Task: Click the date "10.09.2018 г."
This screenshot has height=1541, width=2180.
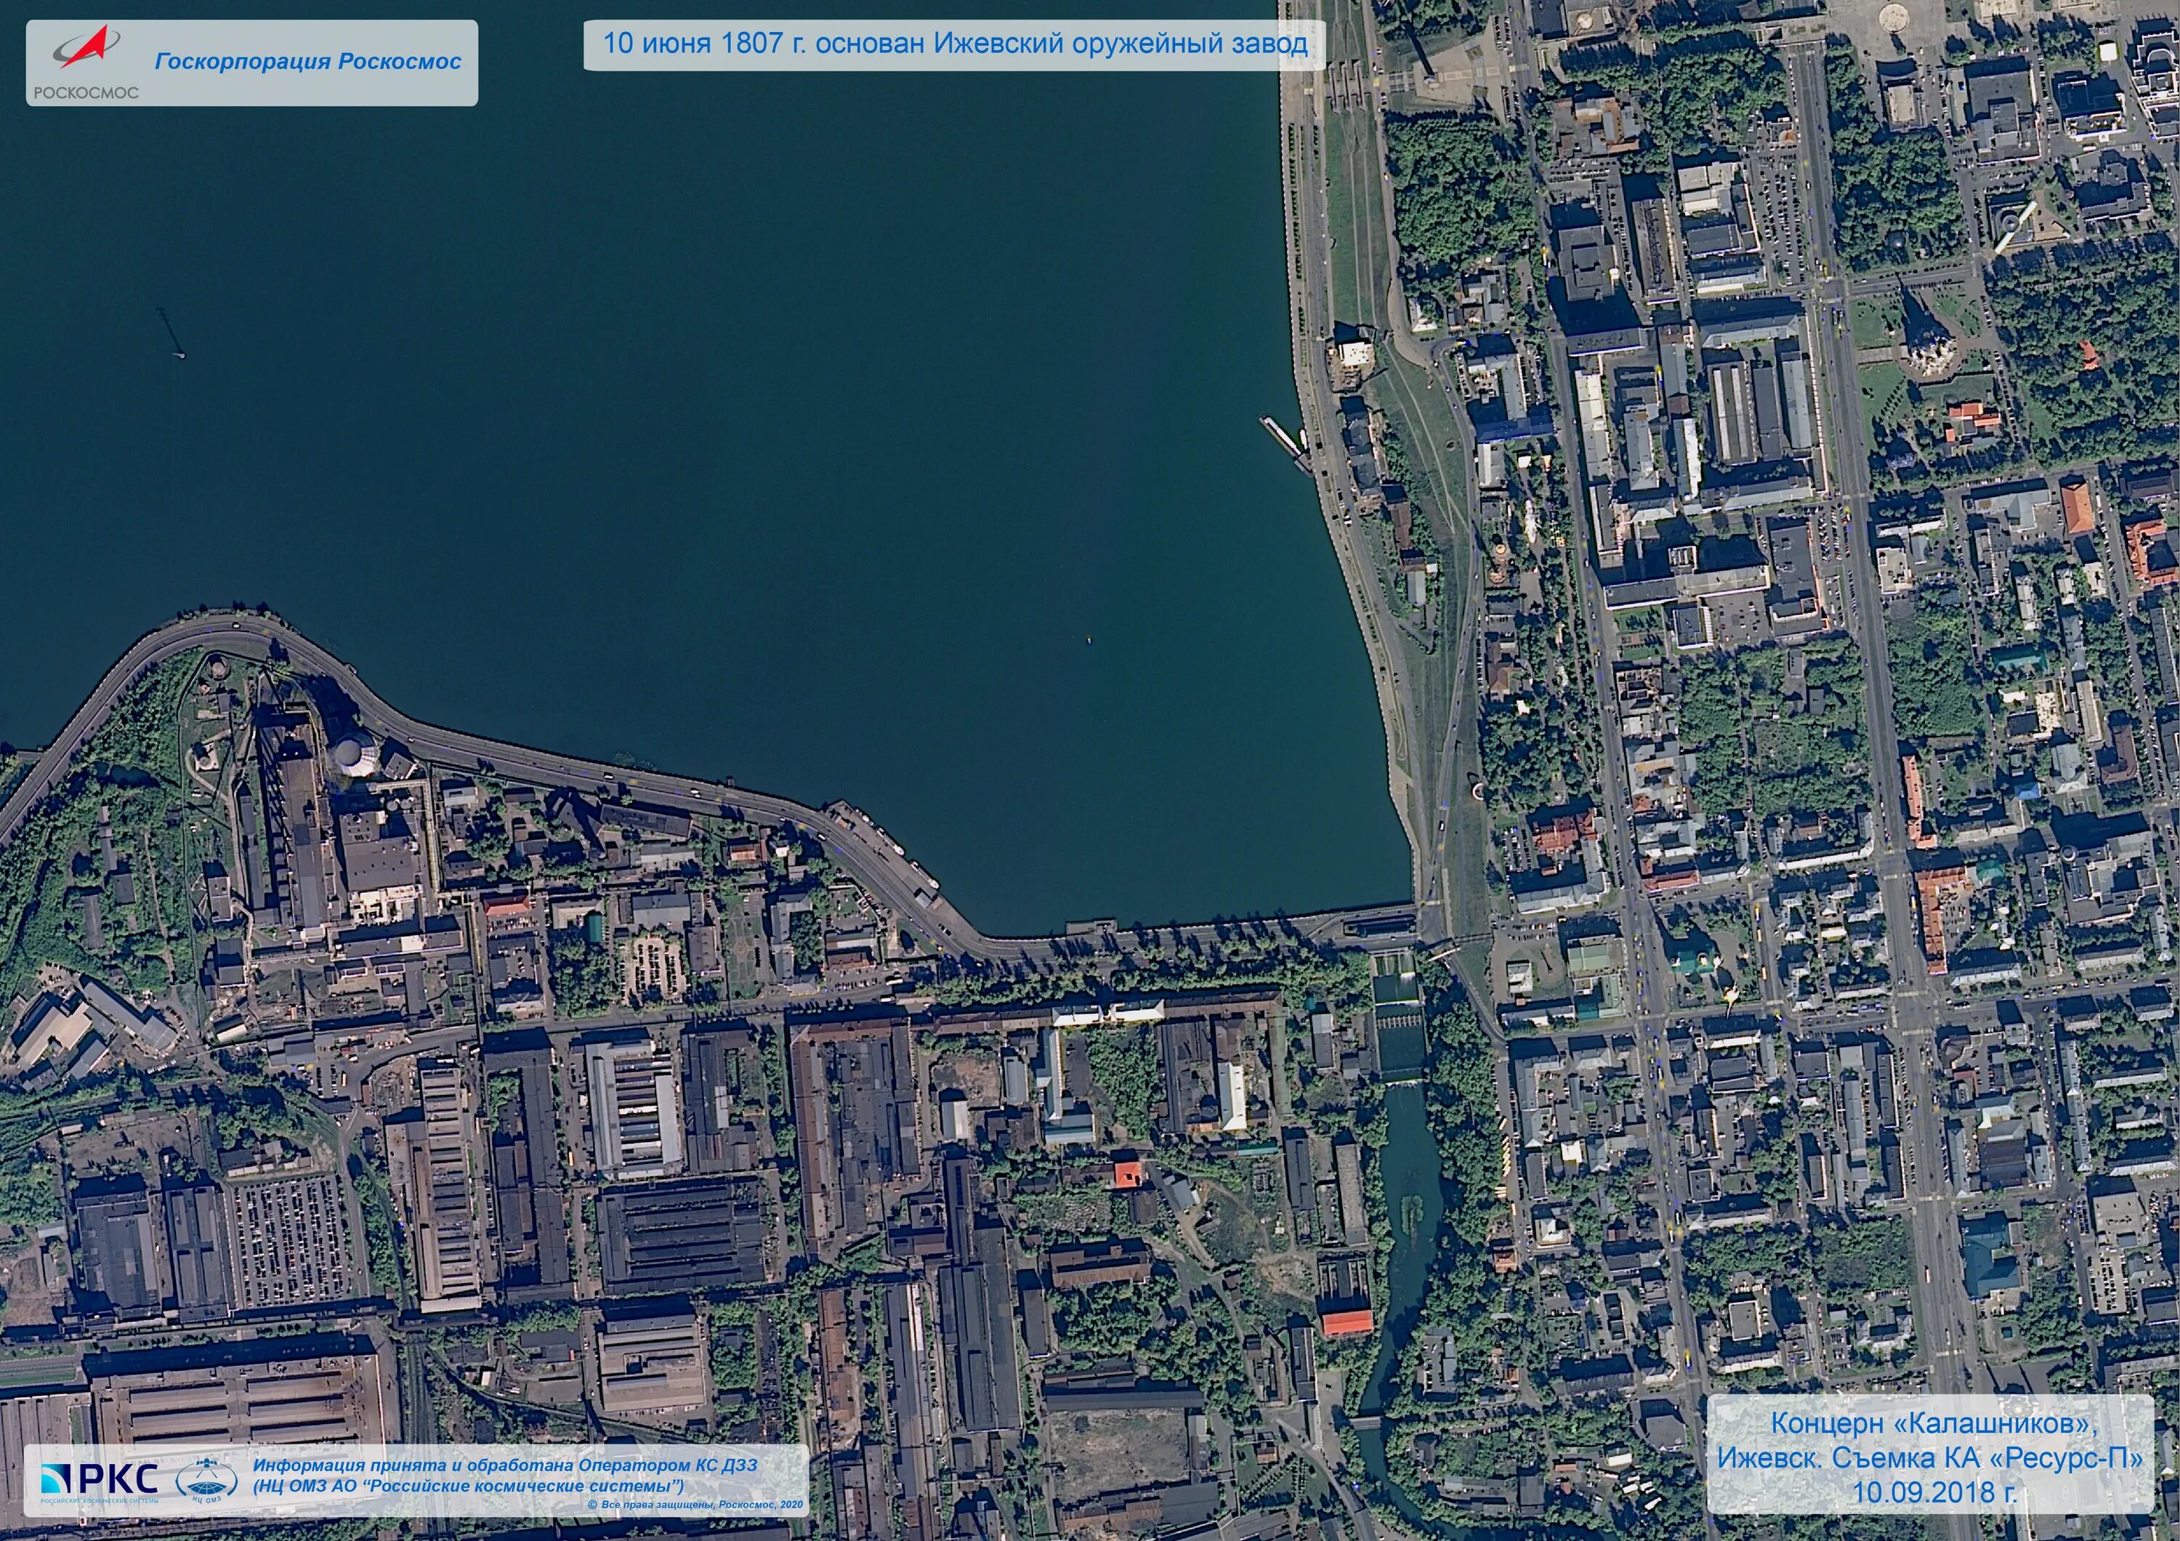Action: pyautogui.click(x=1934, y=1492)
